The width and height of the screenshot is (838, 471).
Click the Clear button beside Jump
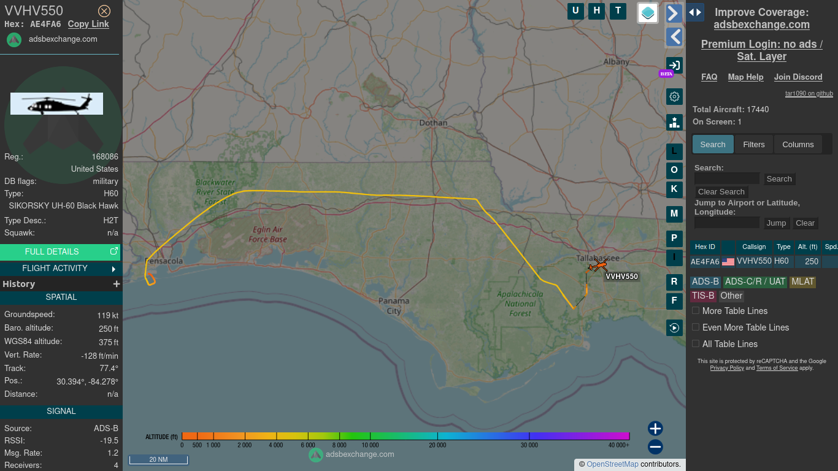pyautogui.click(x=805, y=223)
